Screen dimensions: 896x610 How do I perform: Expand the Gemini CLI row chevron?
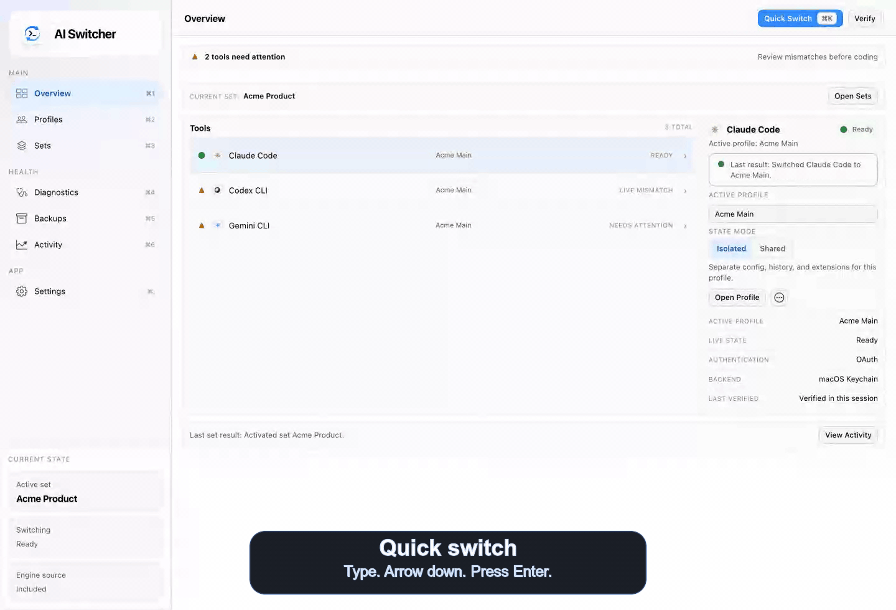click(685, 225)
